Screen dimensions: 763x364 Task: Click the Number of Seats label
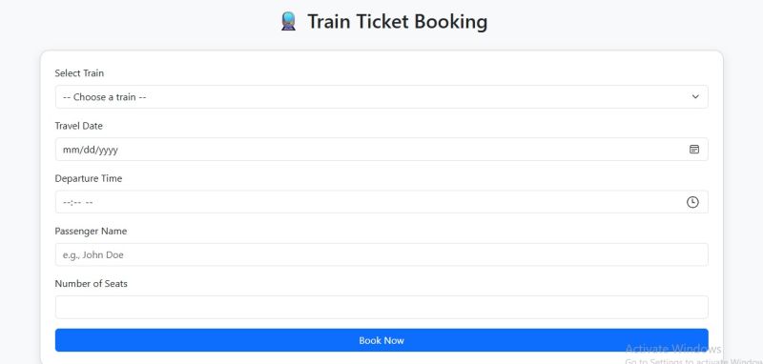click(x=91, y=283)
